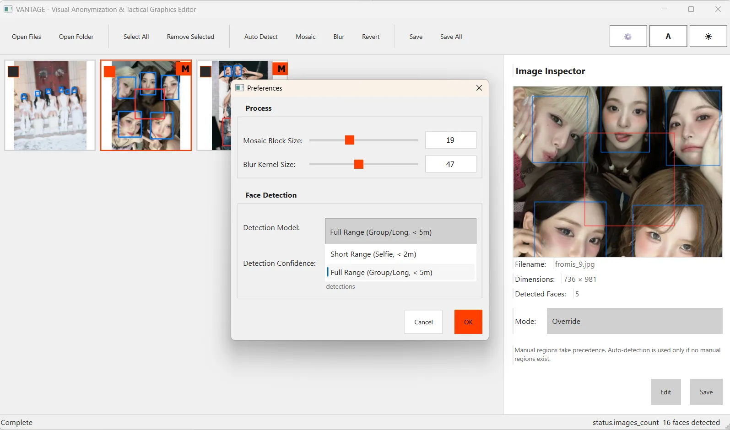730x430 pixels.
Task: Click Open Folder in toolbar
Action: [x=76, y=37]
